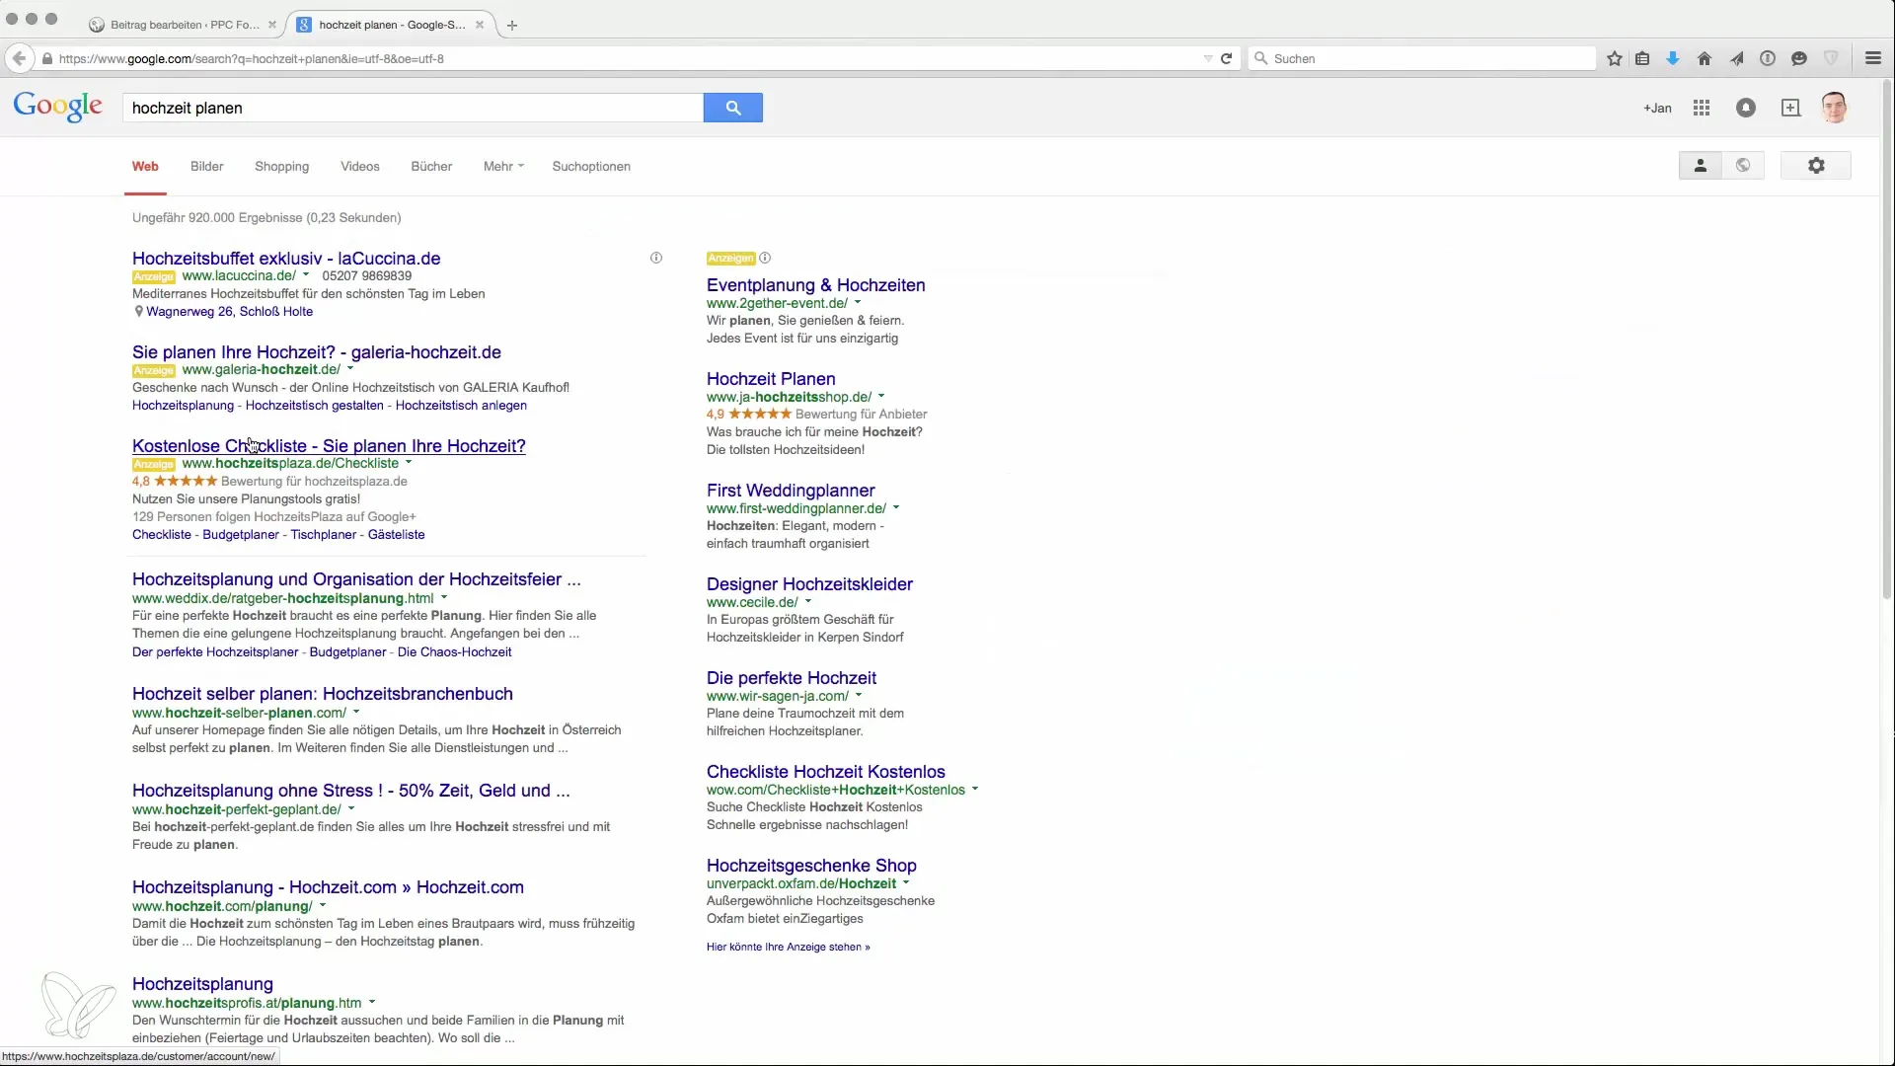This screenshot has height=1066, width=1895.
Task: Click into the Google search query field
Action: [x=413, y=108]
